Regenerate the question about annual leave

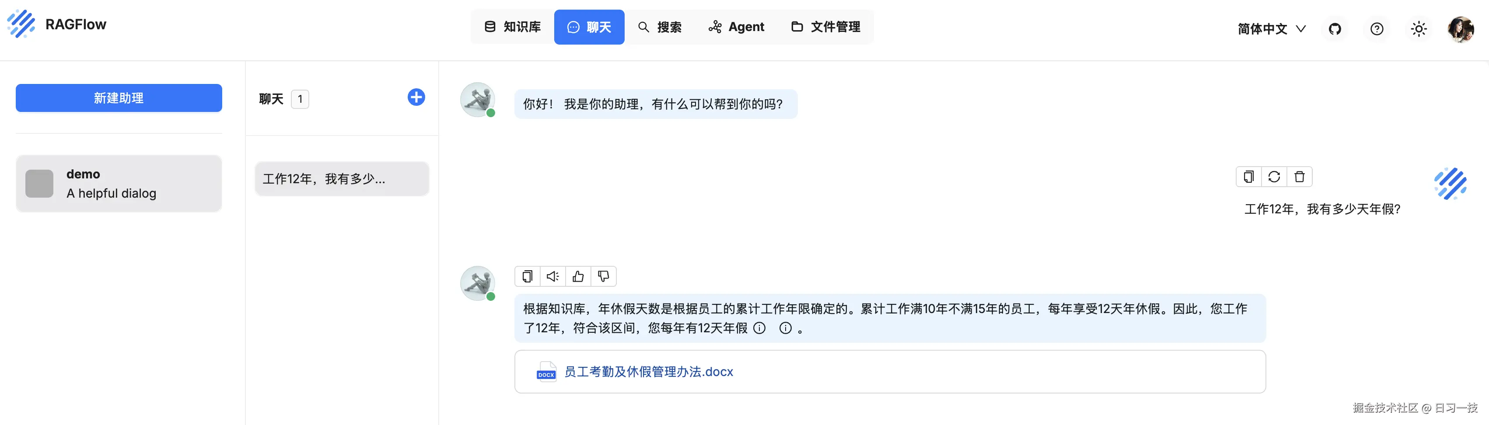click(1275, 177)
